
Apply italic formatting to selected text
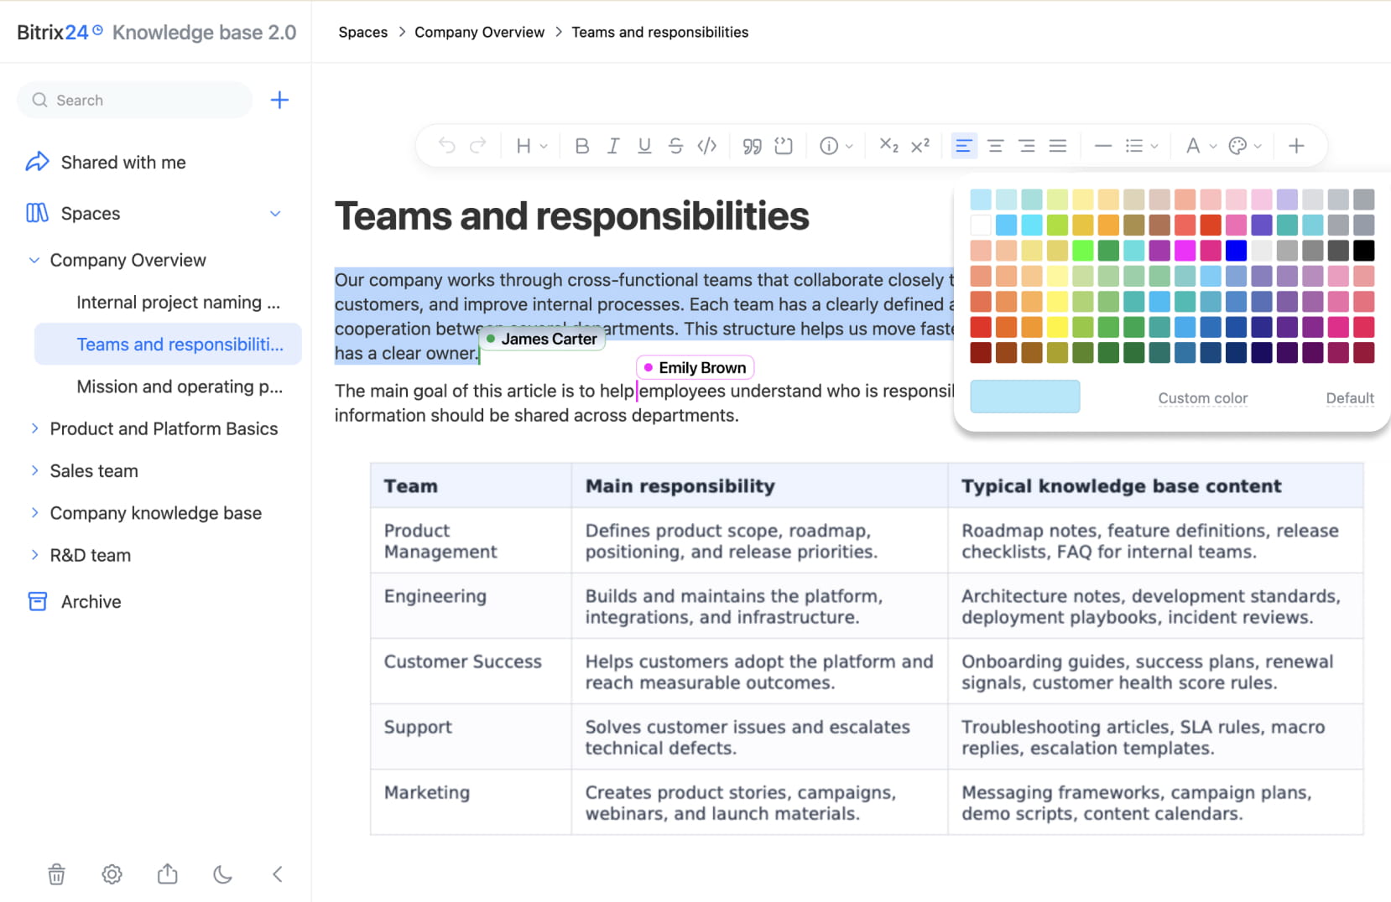(613, 146)
